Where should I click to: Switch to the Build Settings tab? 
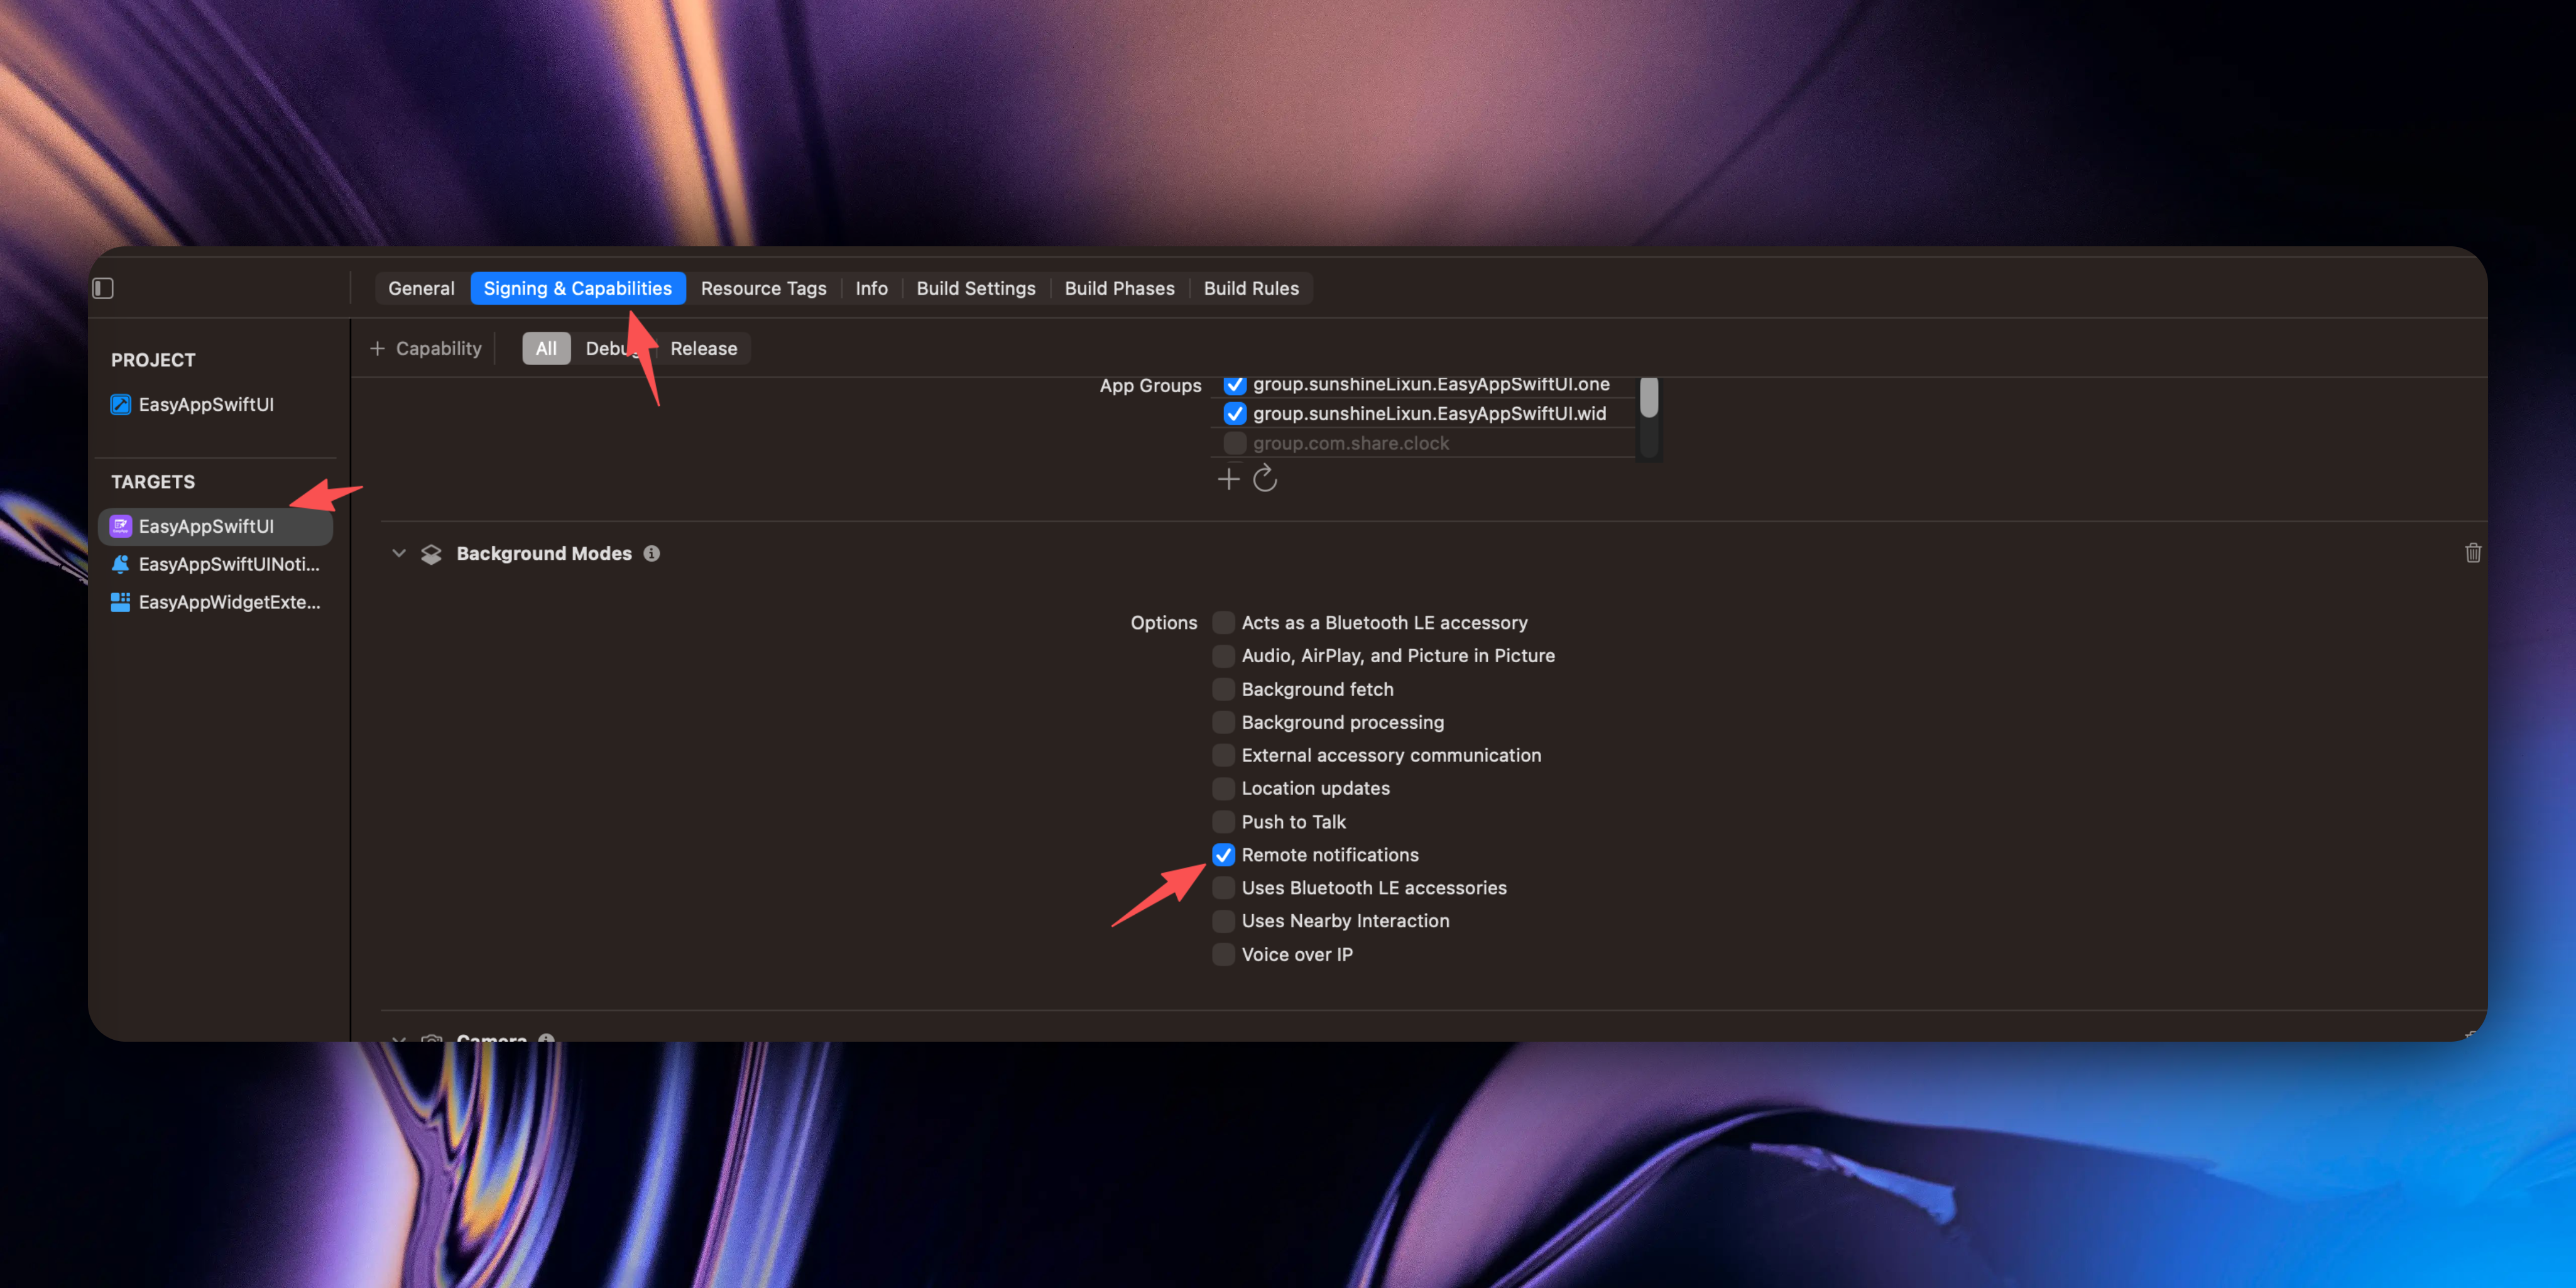[975, 288]
